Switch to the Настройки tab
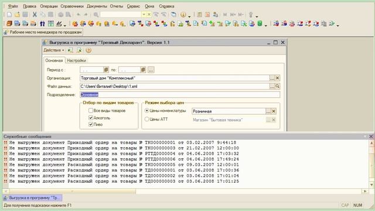375x211 pixels. click(x=76, y=60)
